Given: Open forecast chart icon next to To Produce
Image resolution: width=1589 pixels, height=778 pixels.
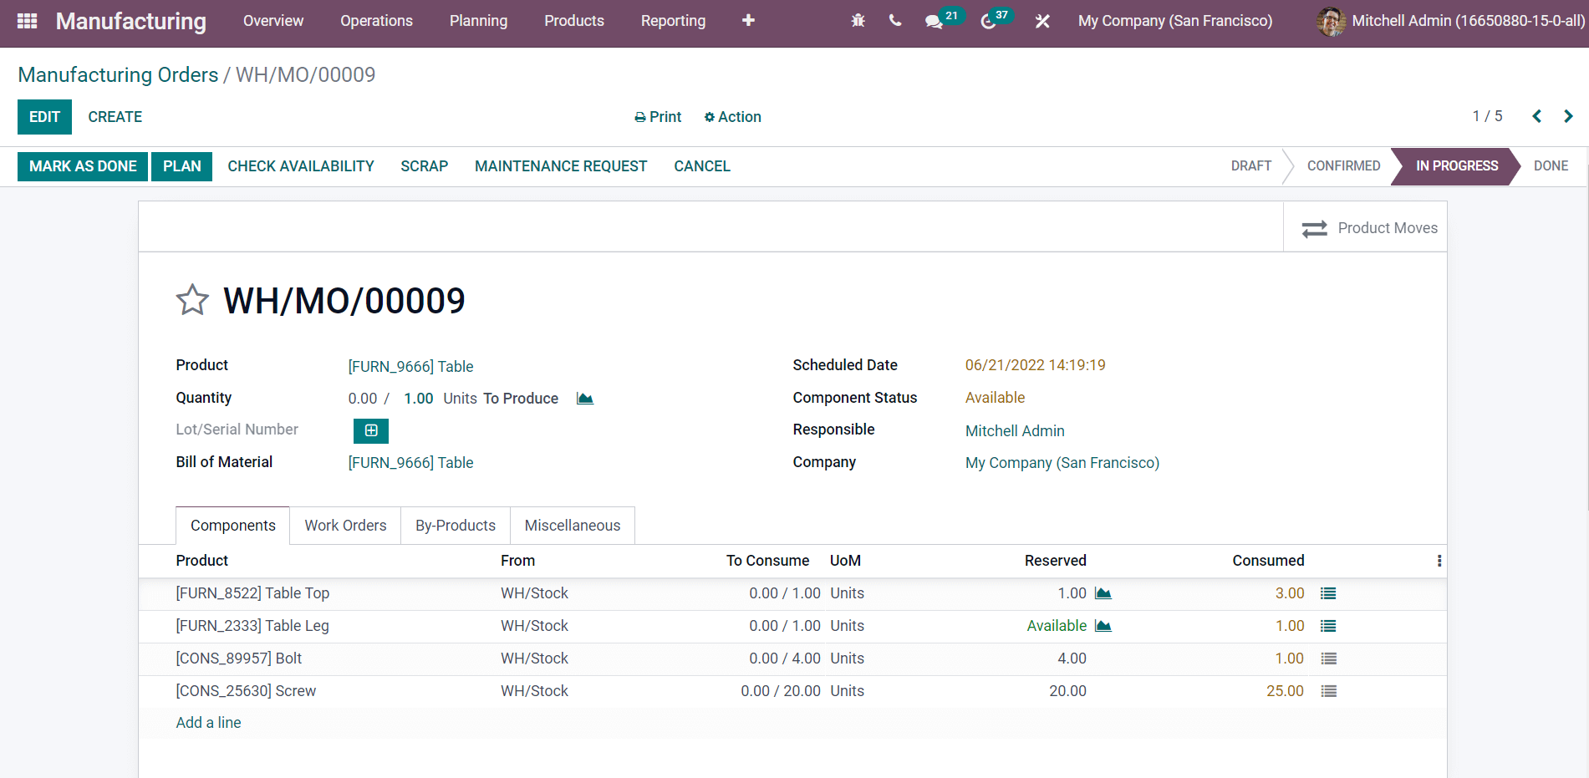Looking at the screenshot, I should coord(585,399).
